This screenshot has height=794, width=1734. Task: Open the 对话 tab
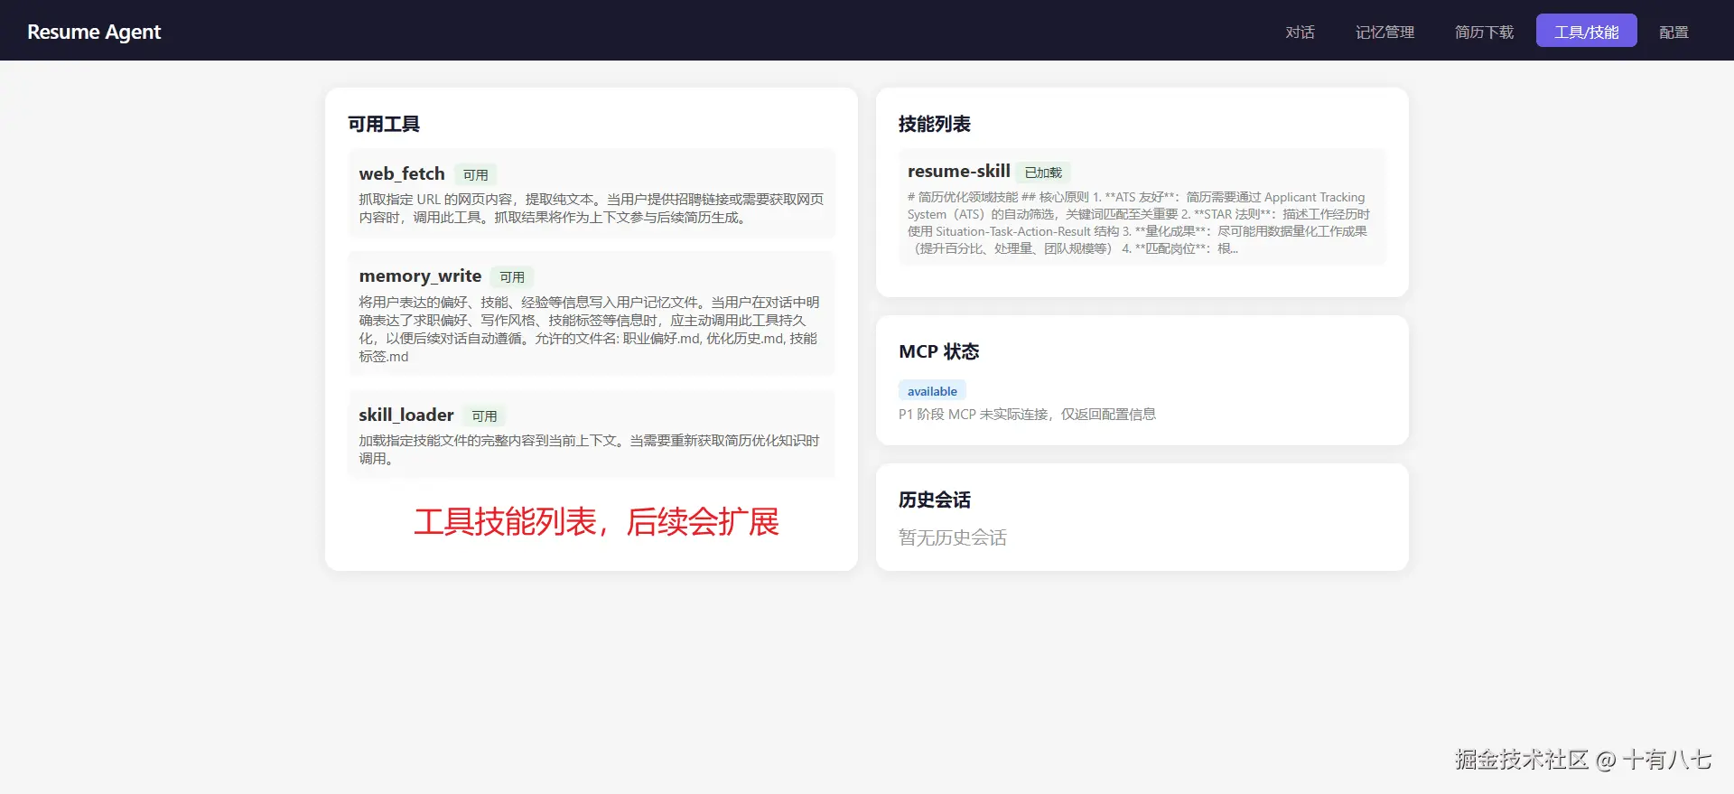(1300, 32)
